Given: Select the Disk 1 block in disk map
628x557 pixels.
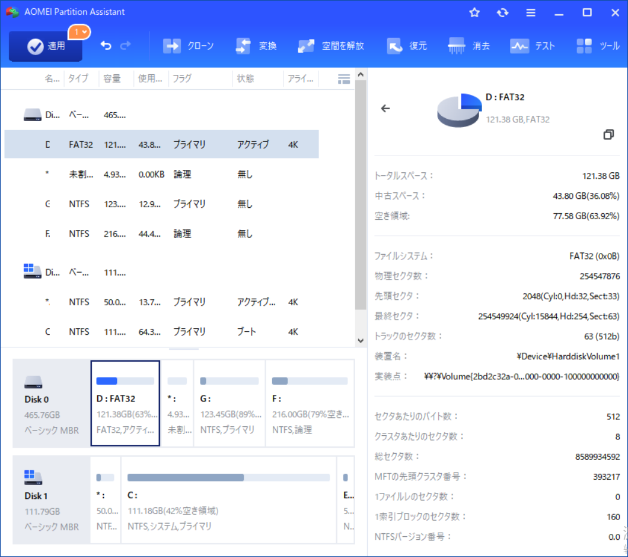Looking at the screenshot, I should [51, 500].
